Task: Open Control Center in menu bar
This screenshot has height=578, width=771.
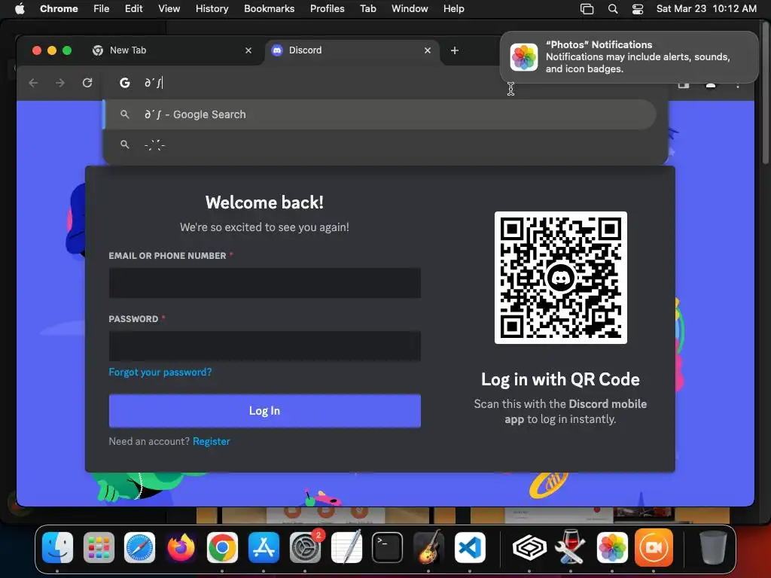Action: click(x=638, y=9)
